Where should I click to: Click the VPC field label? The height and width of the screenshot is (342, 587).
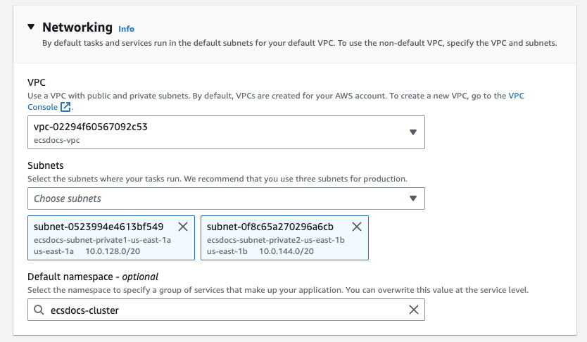[37, 82]
